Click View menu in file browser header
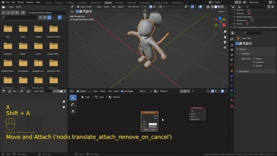Viewport: 277px width, 156px height. pyautogui.click(x=11, y=7)
